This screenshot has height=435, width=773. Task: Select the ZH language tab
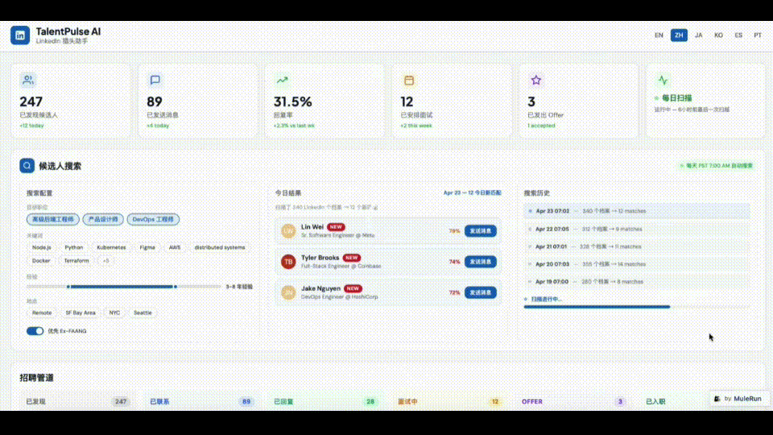679,35
